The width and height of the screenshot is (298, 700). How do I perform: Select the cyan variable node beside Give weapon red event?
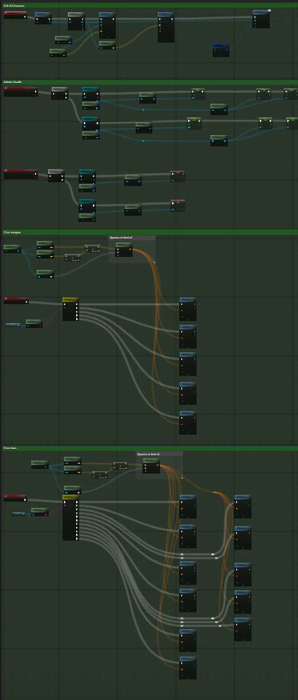pos(13,325)
